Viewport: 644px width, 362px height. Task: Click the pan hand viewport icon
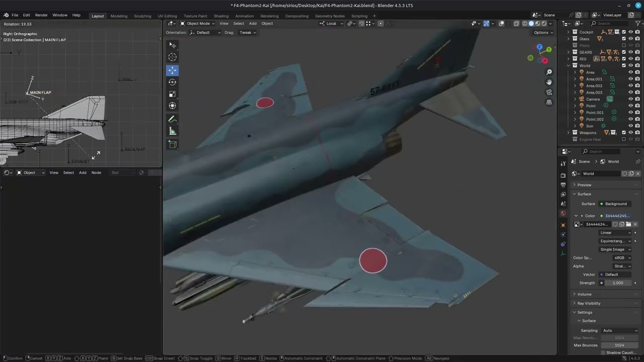pyautogui.click(x=549, y=82)
